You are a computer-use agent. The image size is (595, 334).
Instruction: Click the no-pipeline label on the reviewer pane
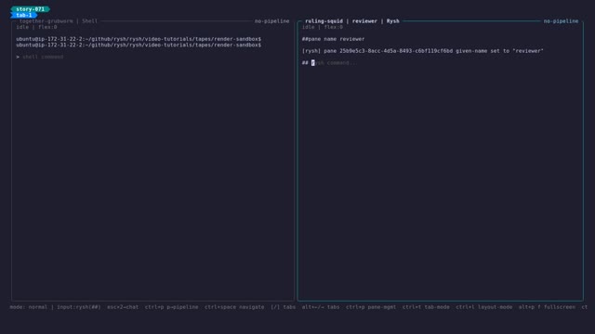[561, 21]
